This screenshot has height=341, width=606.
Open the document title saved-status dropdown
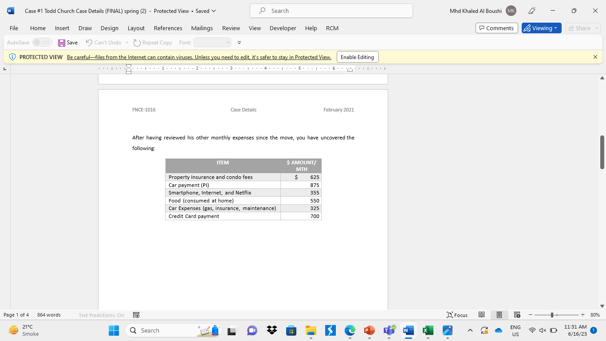click(x=213, y=11)
